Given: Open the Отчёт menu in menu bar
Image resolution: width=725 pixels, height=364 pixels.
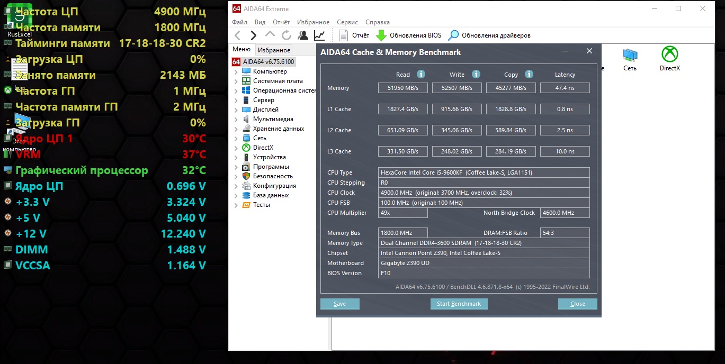Looking at the screenshot, I should [281, 22].
